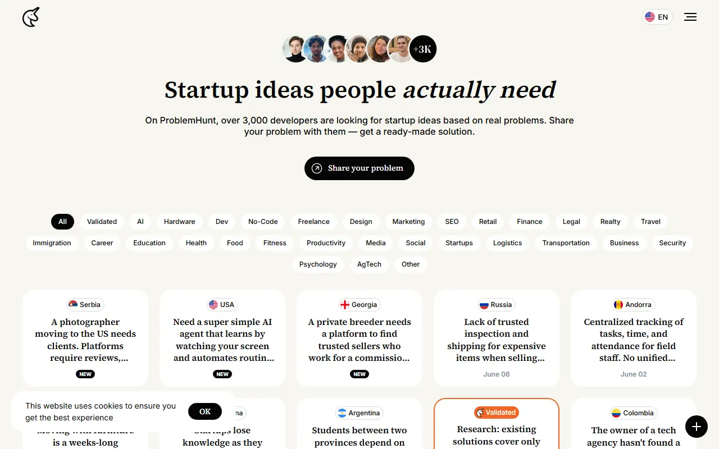Switch to the AgTech category
The width and height of the screenshot is (719, 449).
point(369,264)
